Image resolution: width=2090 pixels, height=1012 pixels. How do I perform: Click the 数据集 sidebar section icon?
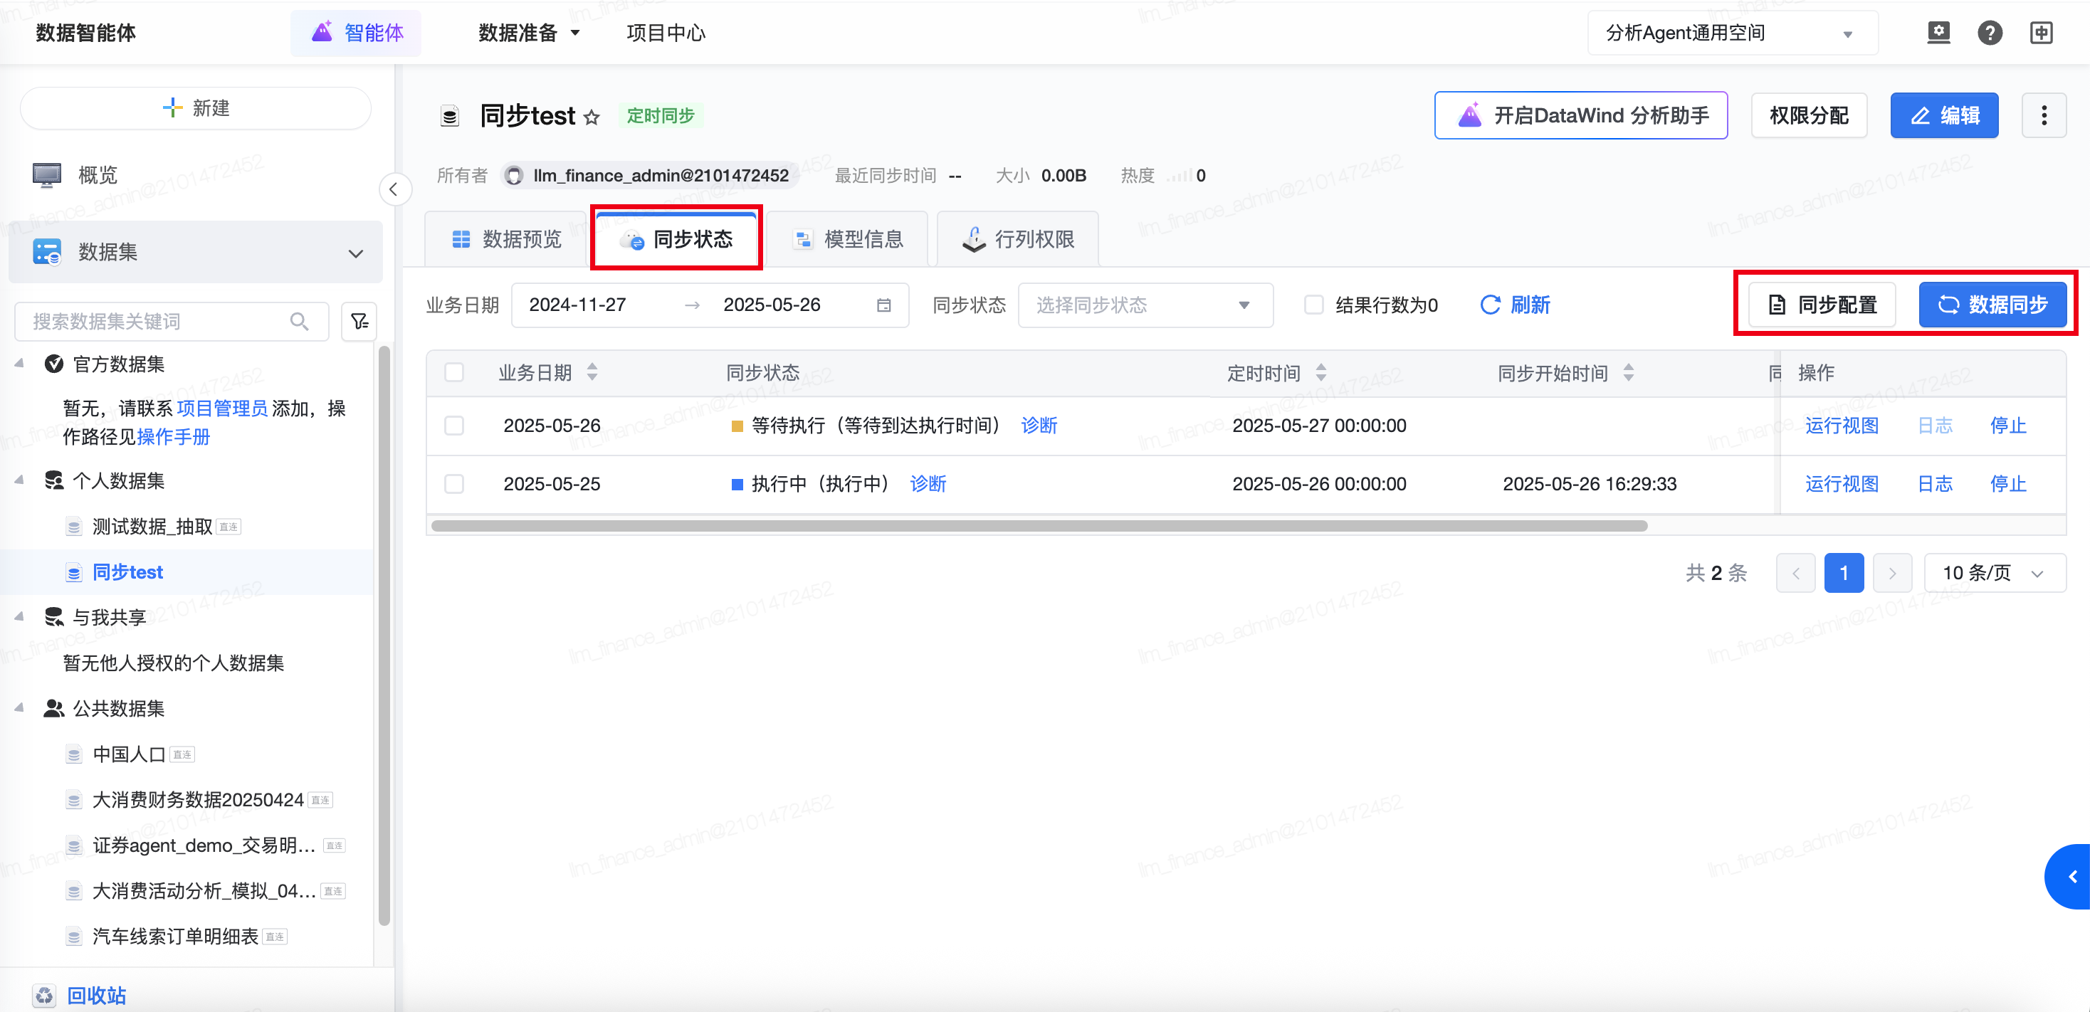point(47,252)
